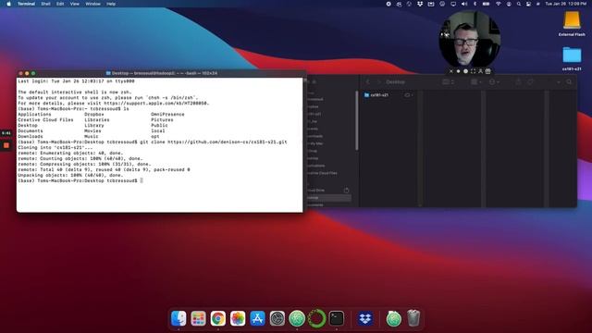Open the Apple menu

8,4
